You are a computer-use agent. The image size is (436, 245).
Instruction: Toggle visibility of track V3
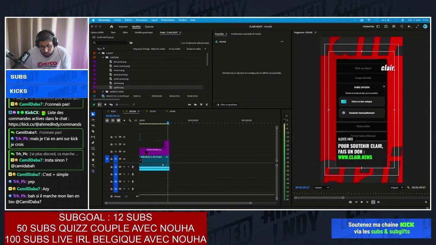124,144
